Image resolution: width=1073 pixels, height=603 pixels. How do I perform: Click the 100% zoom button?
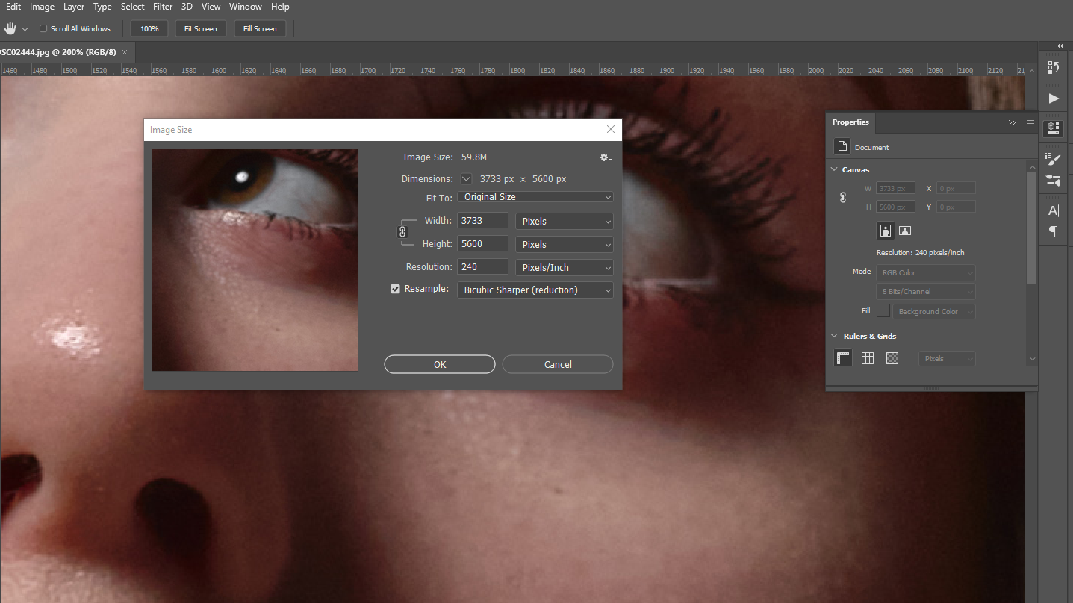(149, 28)
